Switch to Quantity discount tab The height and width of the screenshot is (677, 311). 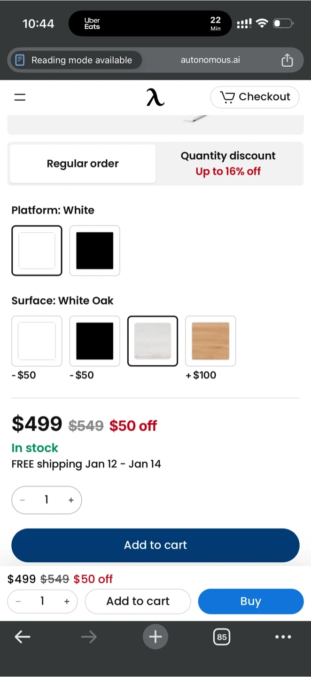[x=228, y=164]
